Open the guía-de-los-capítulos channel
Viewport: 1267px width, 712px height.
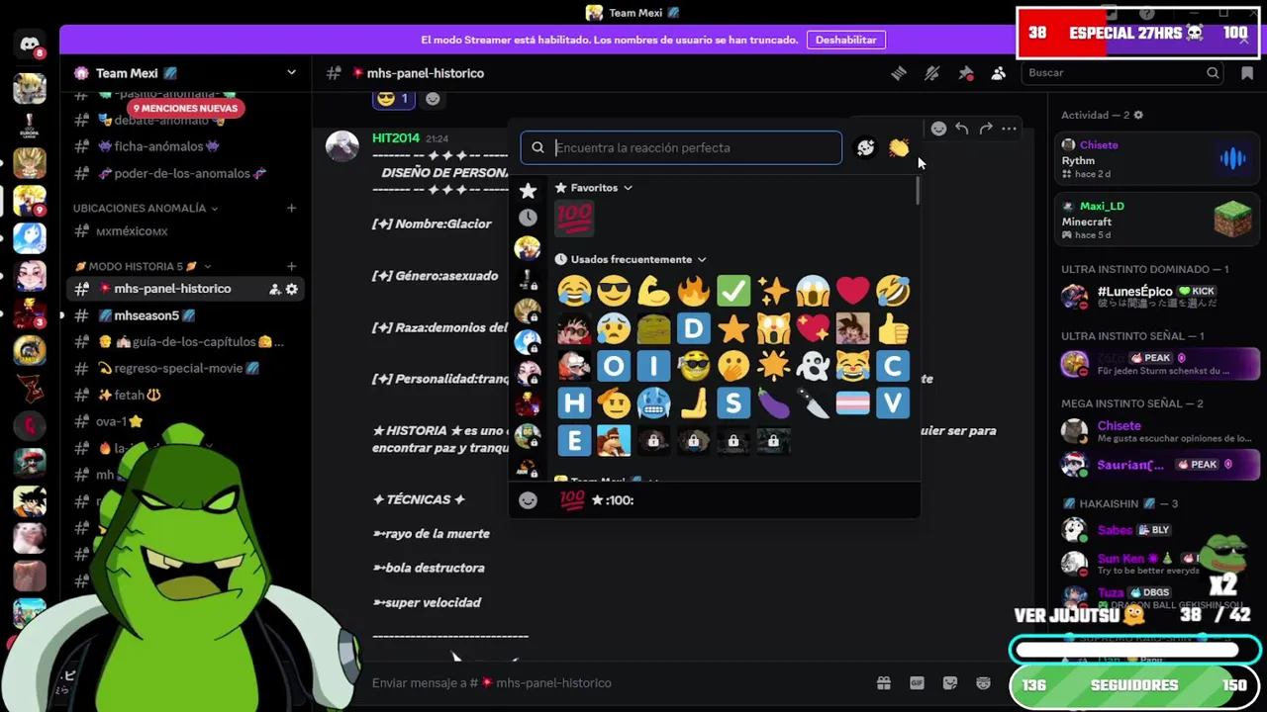point(185,342)
